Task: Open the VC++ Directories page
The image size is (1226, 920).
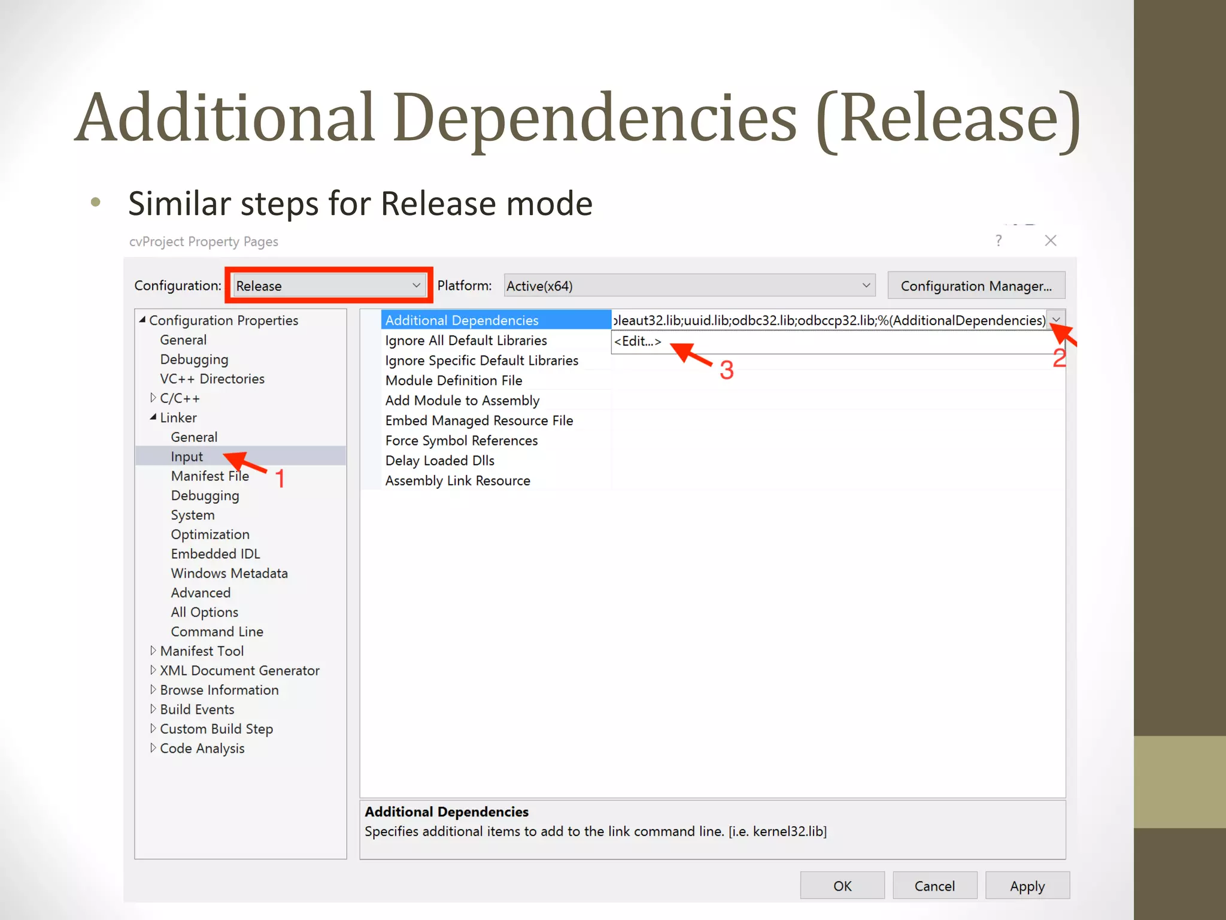Action: (212, 379)
